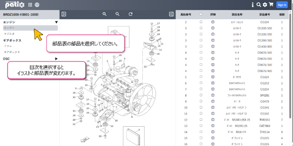Open the apps grid icon in header

pyautogui.click(x=30, y=5)
